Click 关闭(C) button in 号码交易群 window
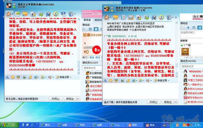The image size is (203, 128). 153,102
